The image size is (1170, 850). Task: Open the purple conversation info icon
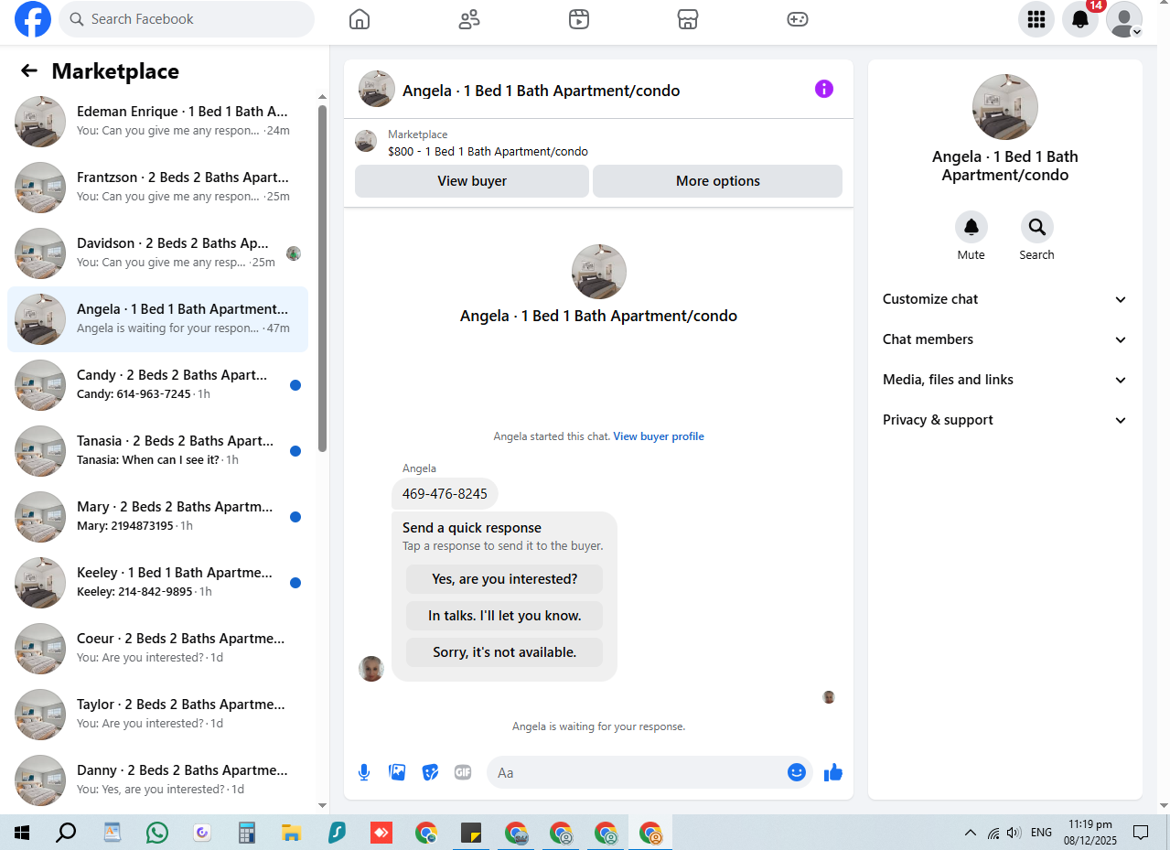pos(824,89)
